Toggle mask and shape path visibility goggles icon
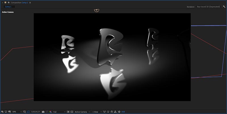This screenshot has height=114, width=227. point(9,112)
